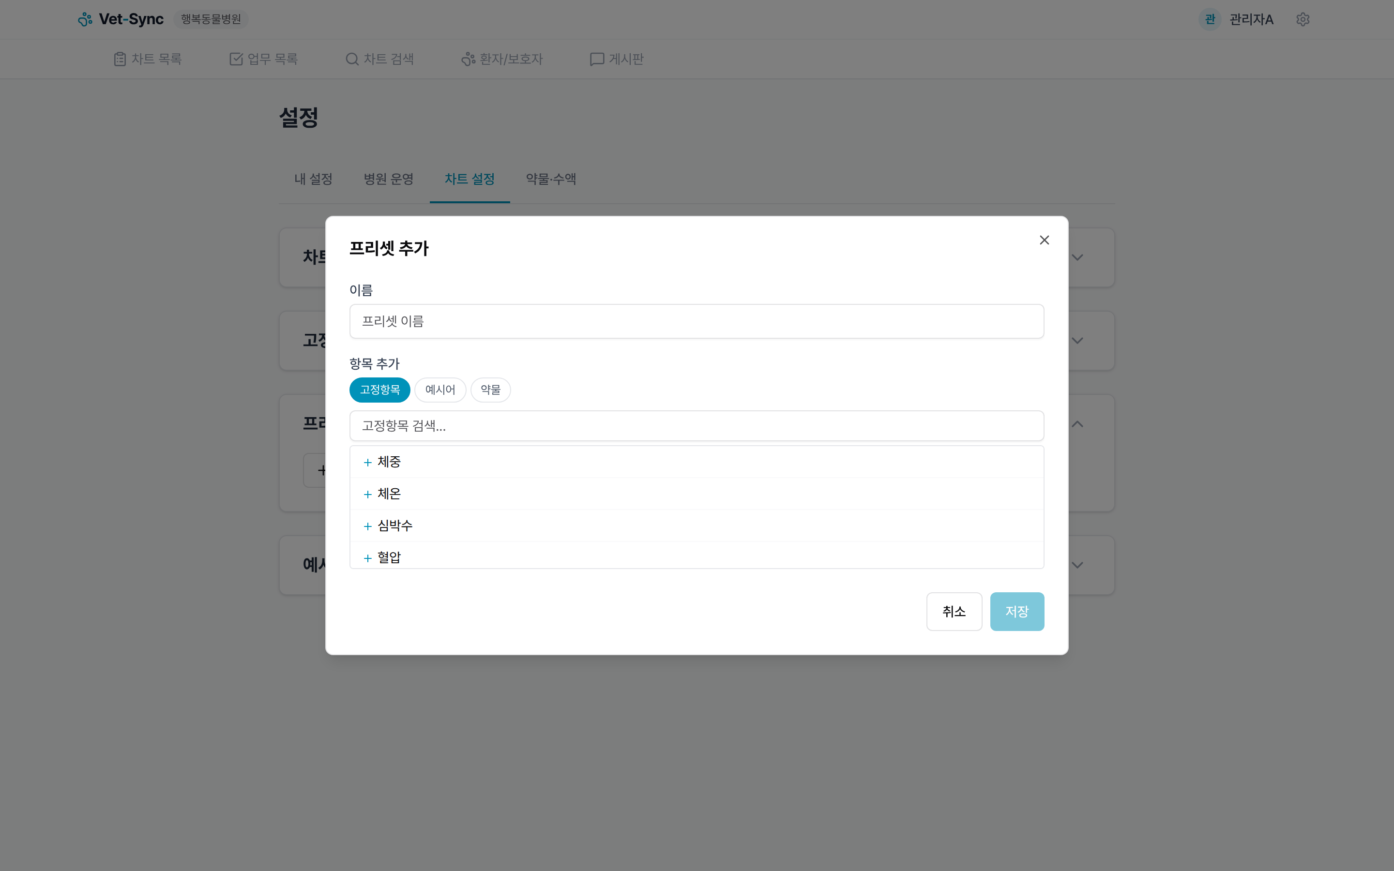Screen dimensions: 1394x871
Task: Select the 약물 filter pill
Action: point(490,390)
